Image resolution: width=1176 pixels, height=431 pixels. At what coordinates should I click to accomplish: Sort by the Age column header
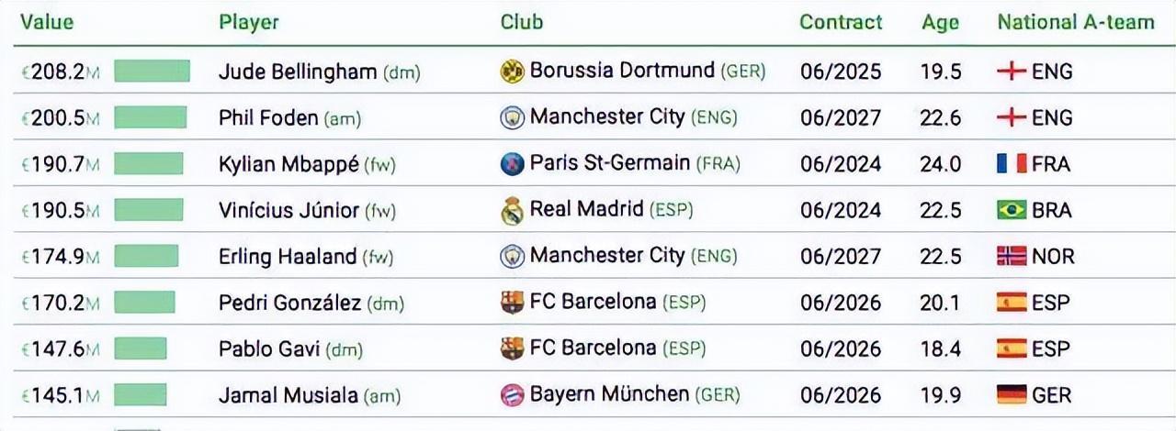point(940,22)
